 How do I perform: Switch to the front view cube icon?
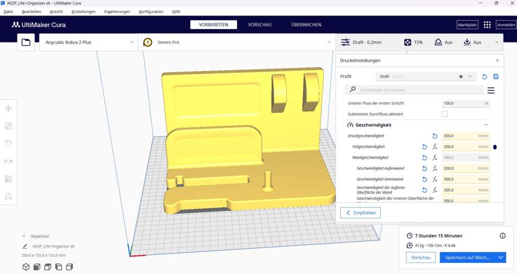click(x=37, y=267)
